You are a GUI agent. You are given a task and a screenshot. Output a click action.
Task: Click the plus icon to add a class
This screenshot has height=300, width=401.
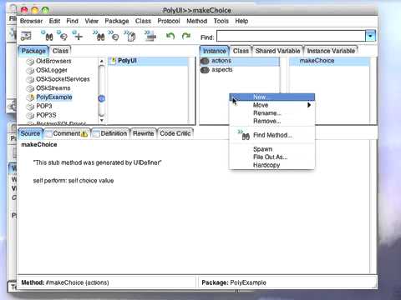(78, 36)
